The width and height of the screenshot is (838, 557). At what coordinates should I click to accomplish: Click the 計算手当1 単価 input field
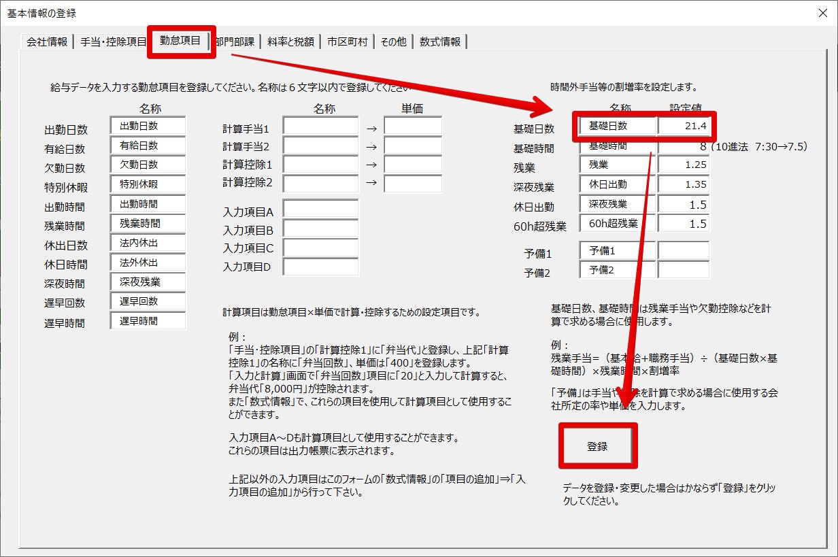coord(412,126)
